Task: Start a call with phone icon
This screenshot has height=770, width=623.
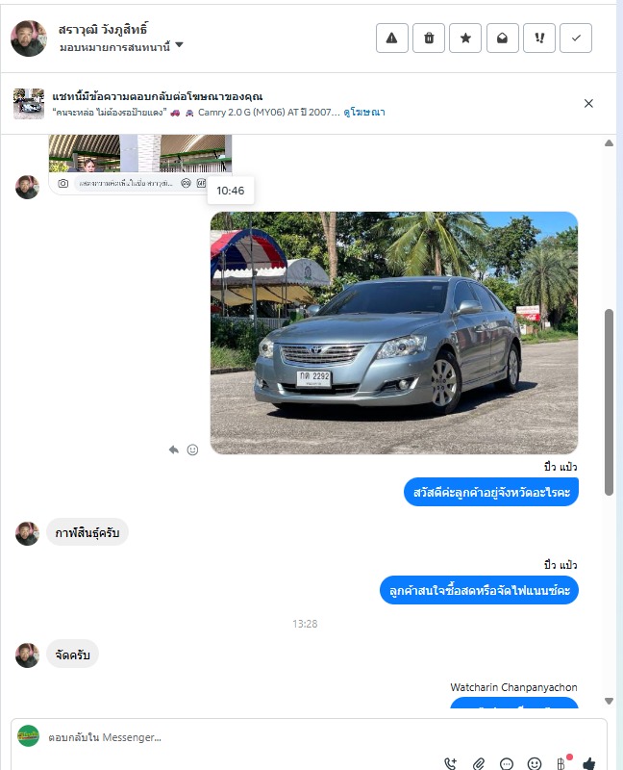Action: 450,763
